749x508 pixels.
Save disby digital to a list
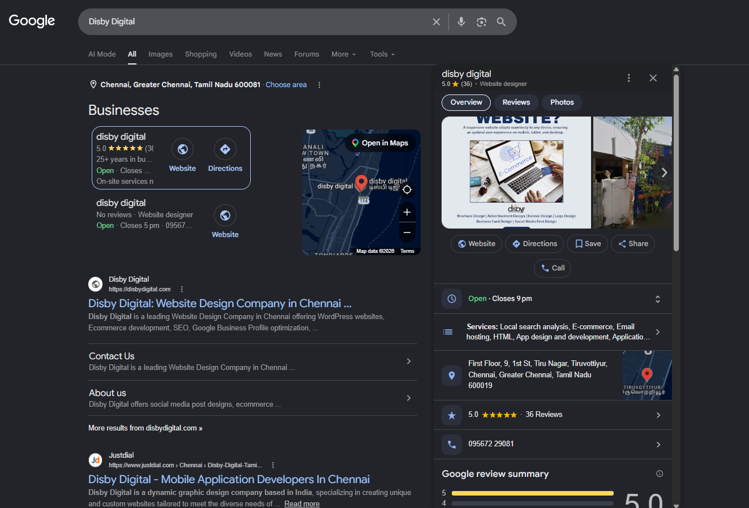[588, 244]
